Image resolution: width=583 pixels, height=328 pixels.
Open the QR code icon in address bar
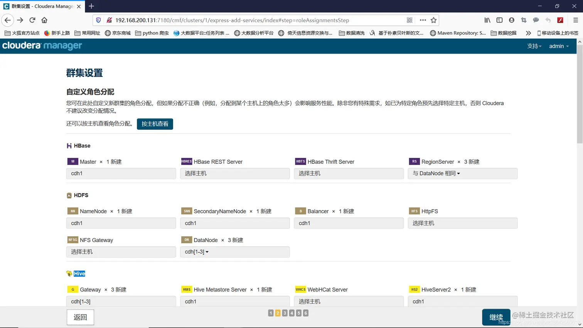point(409,20)
